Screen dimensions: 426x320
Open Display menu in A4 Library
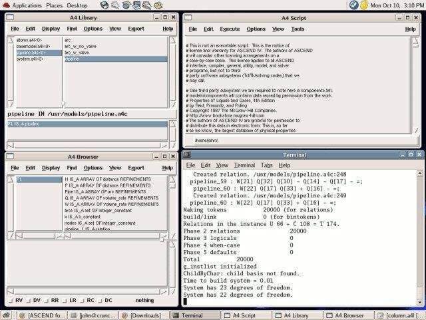tap(51, 29)
